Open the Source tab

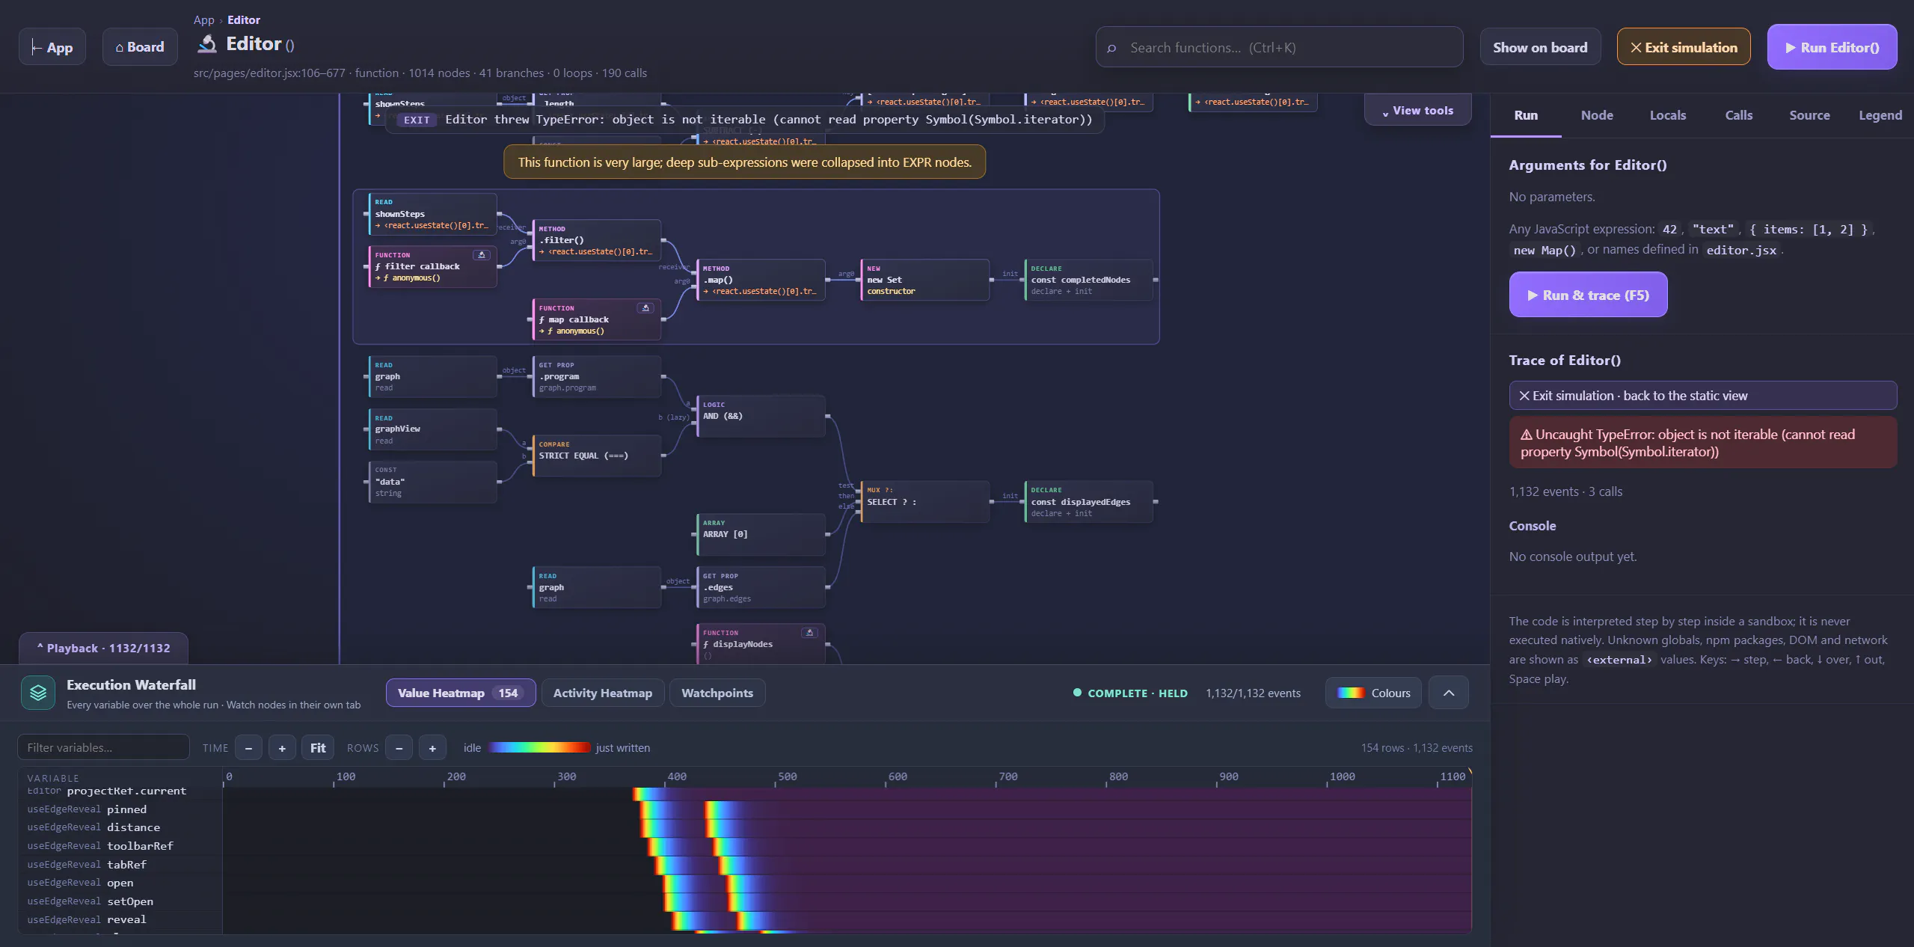coord(1809,115)
